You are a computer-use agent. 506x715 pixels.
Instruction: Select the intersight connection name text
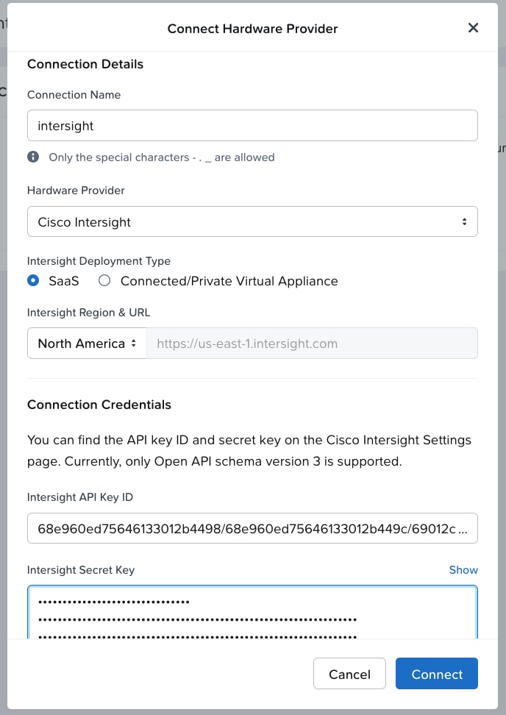[64, 125]
